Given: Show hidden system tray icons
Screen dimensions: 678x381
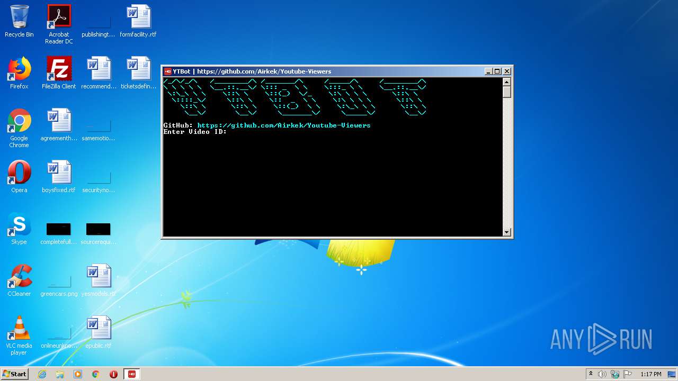Looking at the screenshot, I should pos(591,374).
